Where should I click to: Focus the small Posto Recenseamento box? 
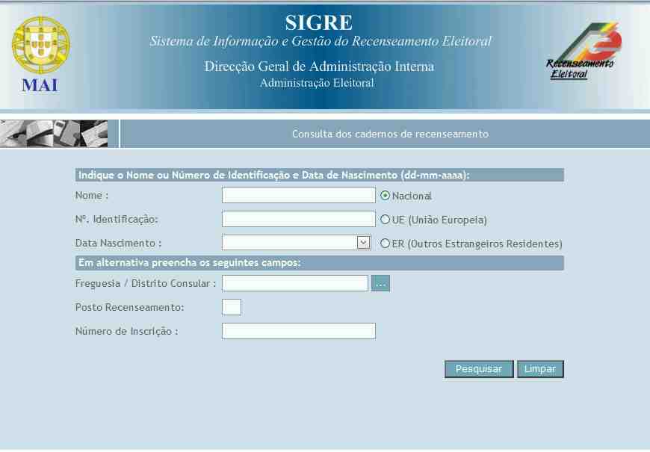(232, 307)
